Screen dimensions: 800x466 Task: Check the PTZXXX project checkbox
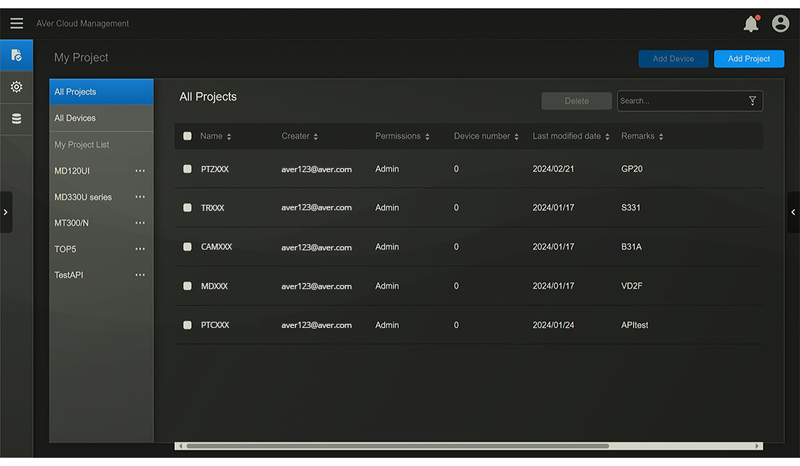coord(187,169)
